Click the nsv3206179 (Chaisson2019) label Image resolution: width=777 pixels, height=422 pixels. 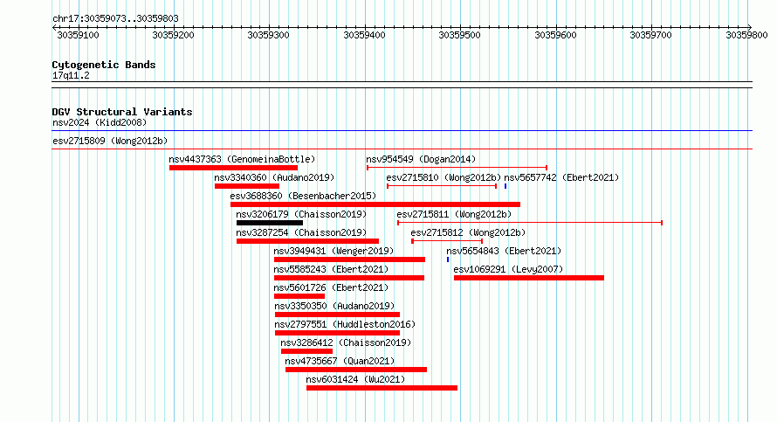pos(301,214)
